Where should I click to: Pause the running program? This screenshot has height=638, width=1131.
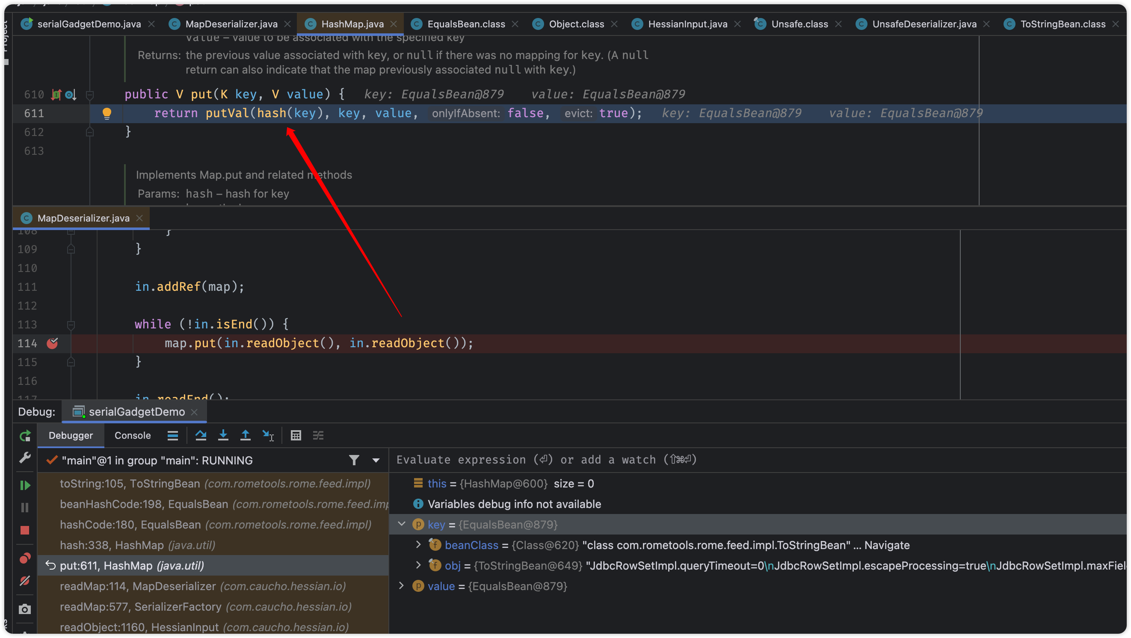[x=25, y=508]
